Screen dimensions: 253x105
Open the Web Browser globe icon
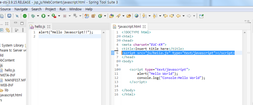(136, 16)
